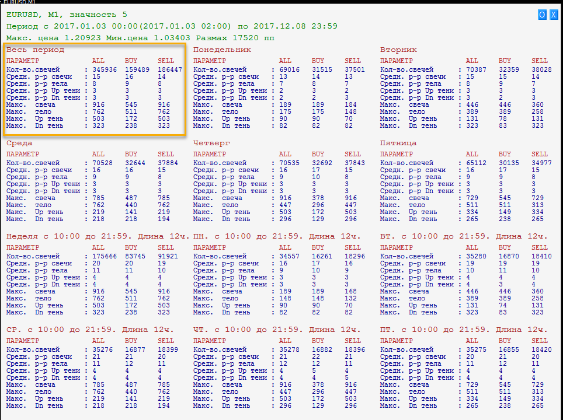
Task: Click Tuesday's ALL candle count 70387
Action: (x=476, y=69)
